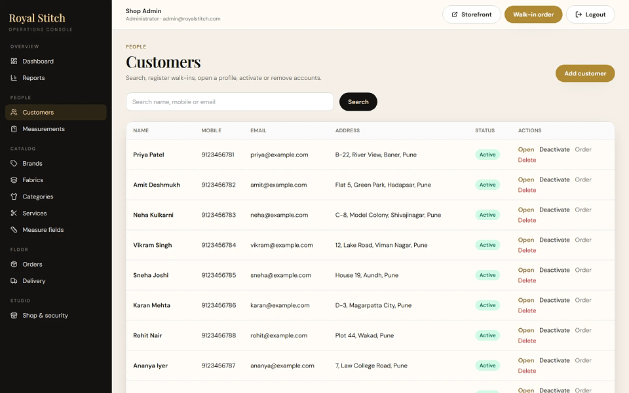Click Order for Karan Mehta
The image size is (629, 393).
pyautogui.click(x=583, y=300)
